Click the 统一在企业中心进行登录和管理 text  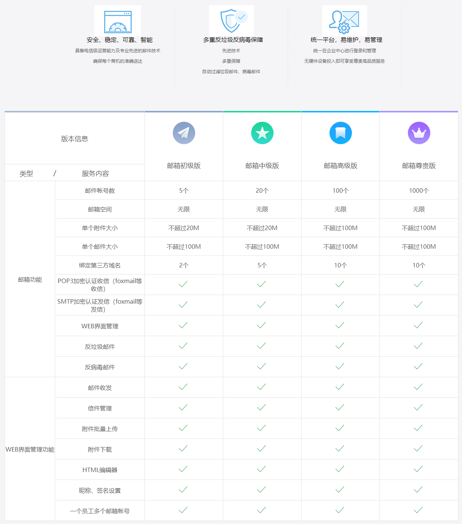(344, 51)
